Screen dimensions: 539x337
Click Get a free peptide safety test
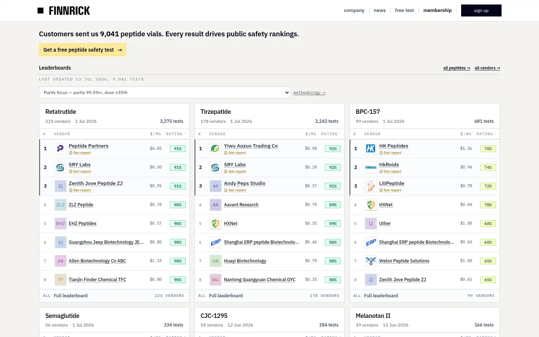coord(83,50)
